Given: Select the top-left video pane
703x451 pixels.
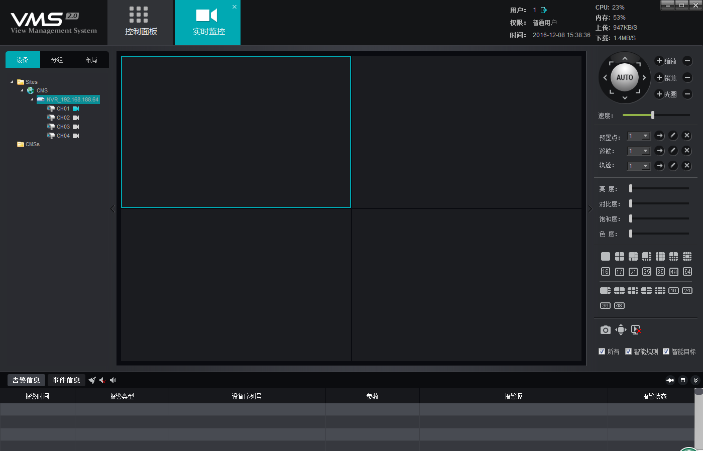Looking at the screenshot, I should tap(236, 132).
